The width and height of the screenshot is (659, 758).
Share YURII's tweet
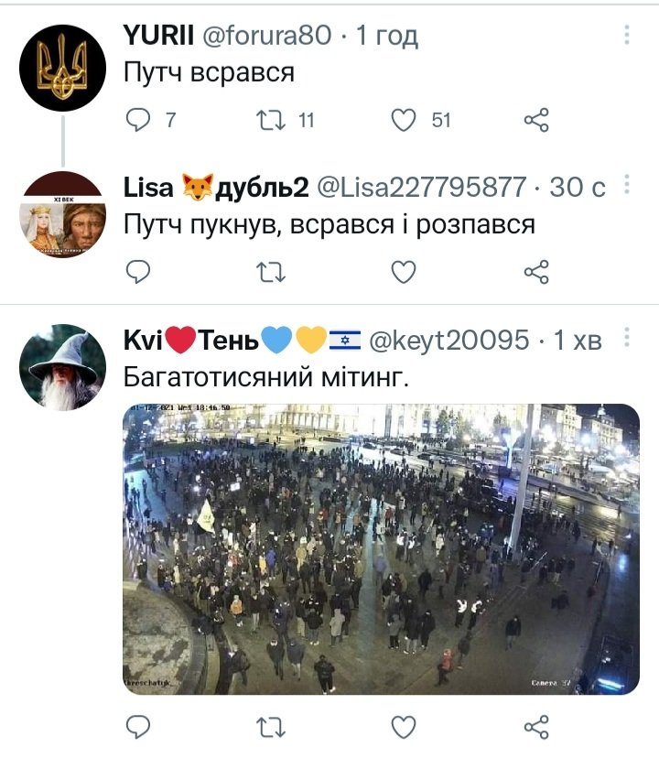pos(536,120)
